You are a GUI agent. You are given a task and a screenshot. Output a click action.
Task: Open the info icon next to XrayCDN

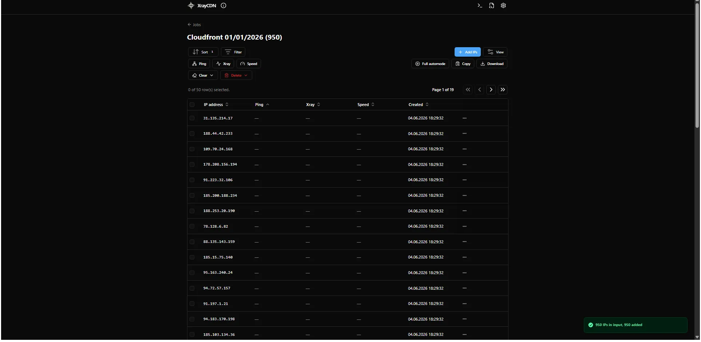click(x=223, y=5)
